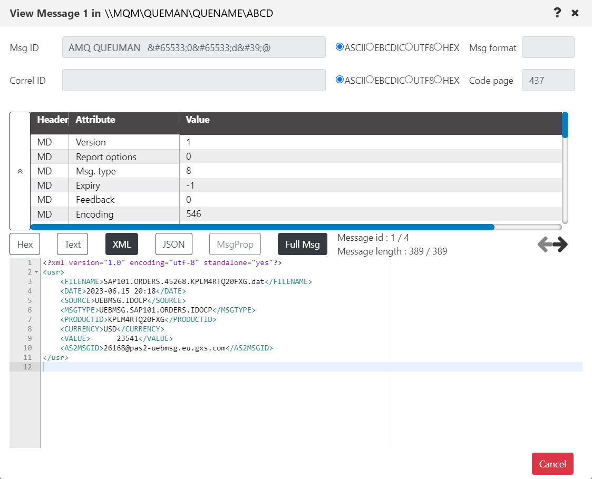The height and width of the screenshot is (479, 592).
Task: Switch to JSON view
Action: [173, 244]
